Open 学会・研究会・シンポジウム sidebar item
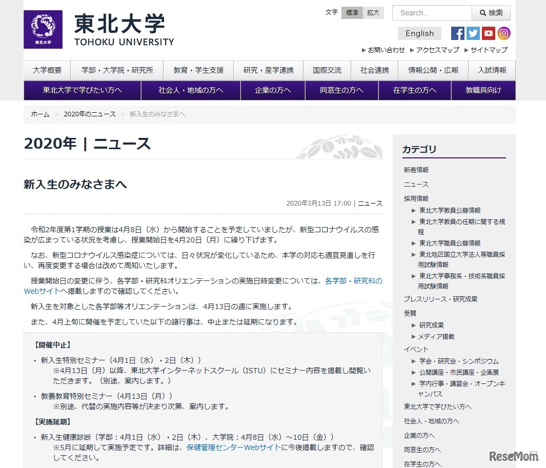 coord(459,361)
